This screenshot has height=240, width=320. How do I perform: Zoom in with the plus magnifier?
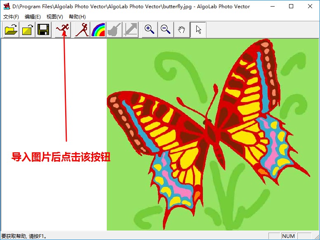point(150,30)
